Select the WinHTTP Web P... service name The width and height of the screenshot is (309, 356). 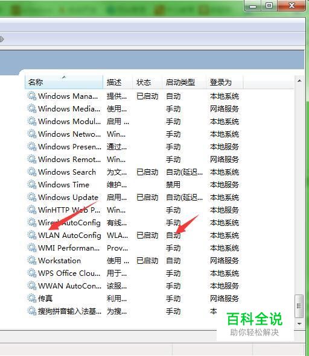pyautogui.click(x=69, y=210)
